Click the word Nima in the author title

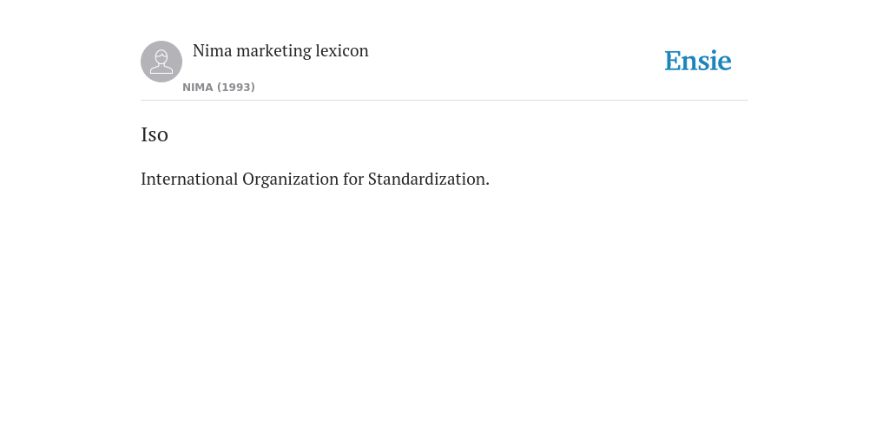213,51
